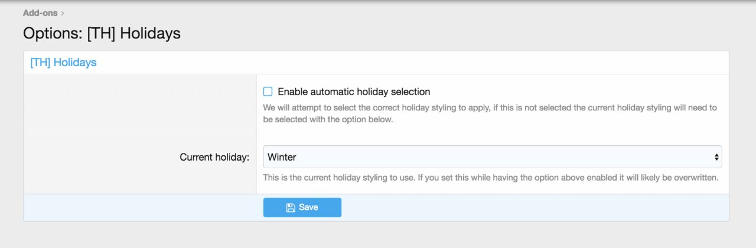Enable automatic holiday selection checkbox
756x248 pixels.
pyautogui.click(x=268, y=92)
